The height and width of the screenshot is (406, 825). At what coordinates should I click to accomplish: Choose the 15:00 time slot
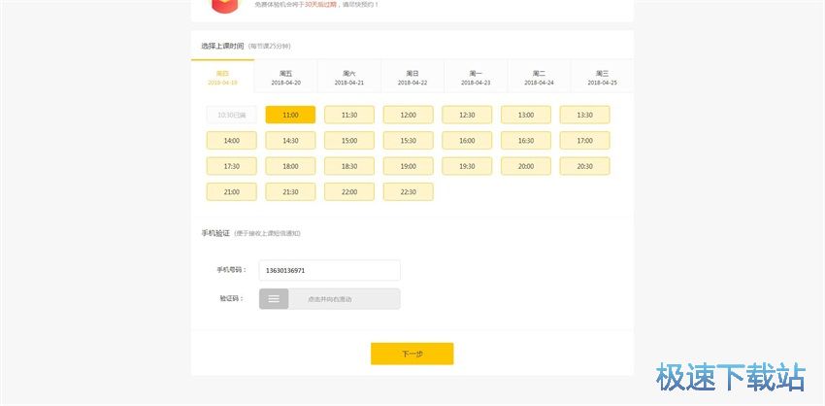tap(349, 141)
